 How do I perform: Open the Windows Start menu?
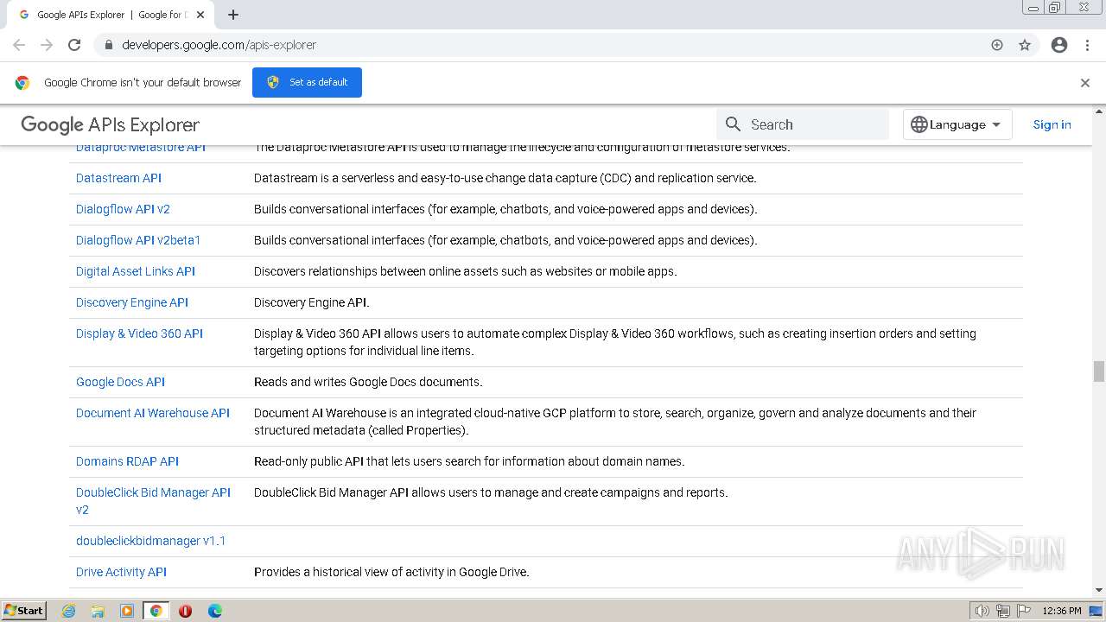(x=23, y=610)
